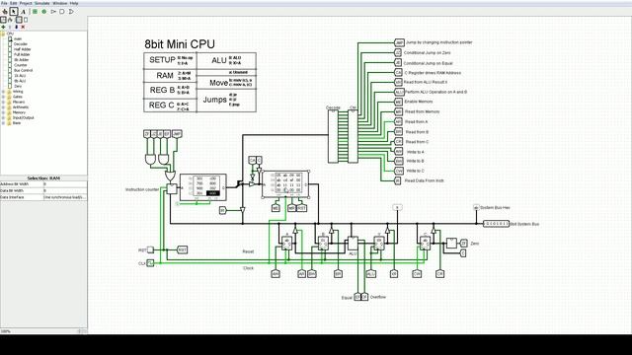
Task: Select the 8bit System Bus output pin
Action: [x=496, y=224]
